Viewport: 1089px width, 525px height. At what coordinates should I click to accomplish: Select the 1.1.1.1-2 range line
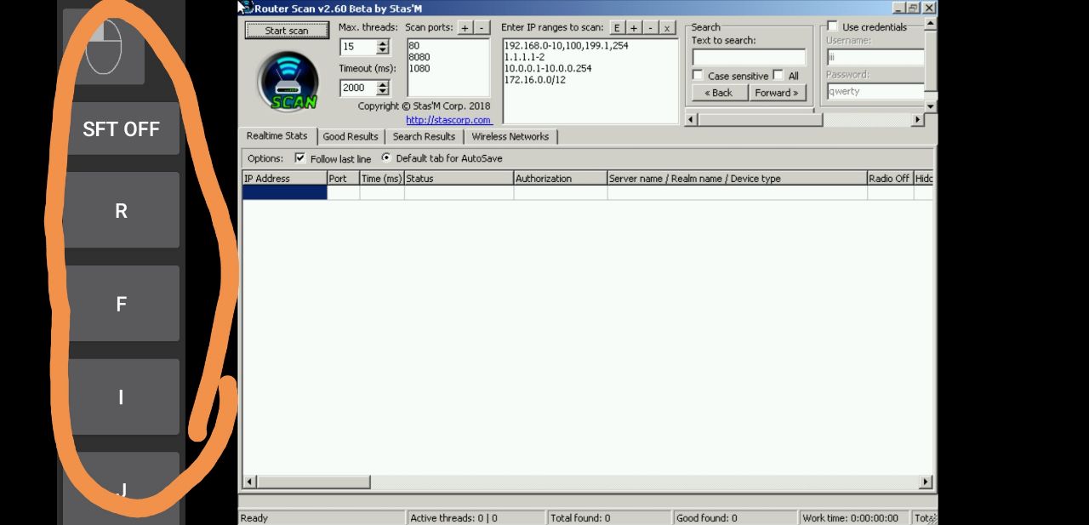click(524, 57)
